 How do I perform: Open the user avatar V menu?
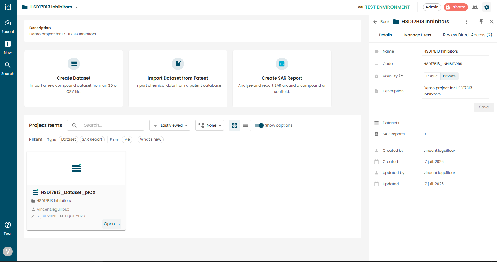[8, 251]
